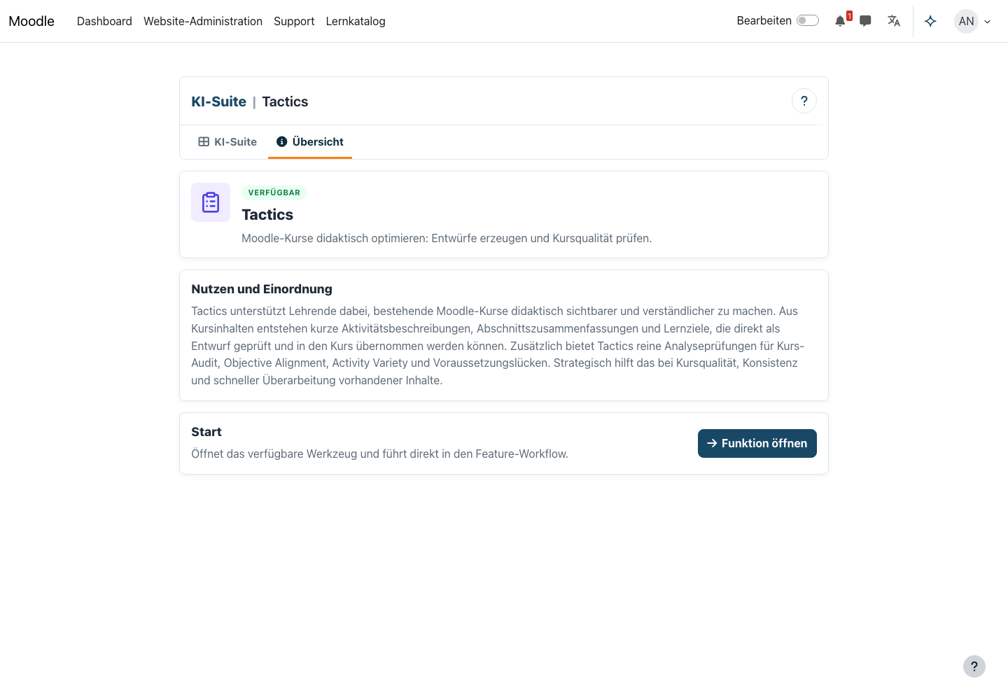Image resolution: width=1008 pixels, height=700 pixels.
Task: Select the Übersicht tab
Action: point(310,141)
